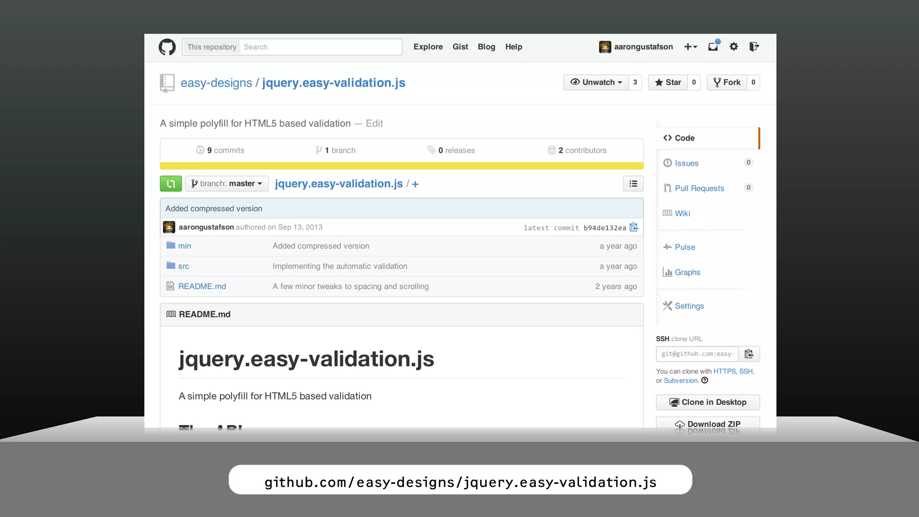Click the Wiki book icon
This screenshot has width=919, height=517.
pyautogui.click(x=667, y=213)
